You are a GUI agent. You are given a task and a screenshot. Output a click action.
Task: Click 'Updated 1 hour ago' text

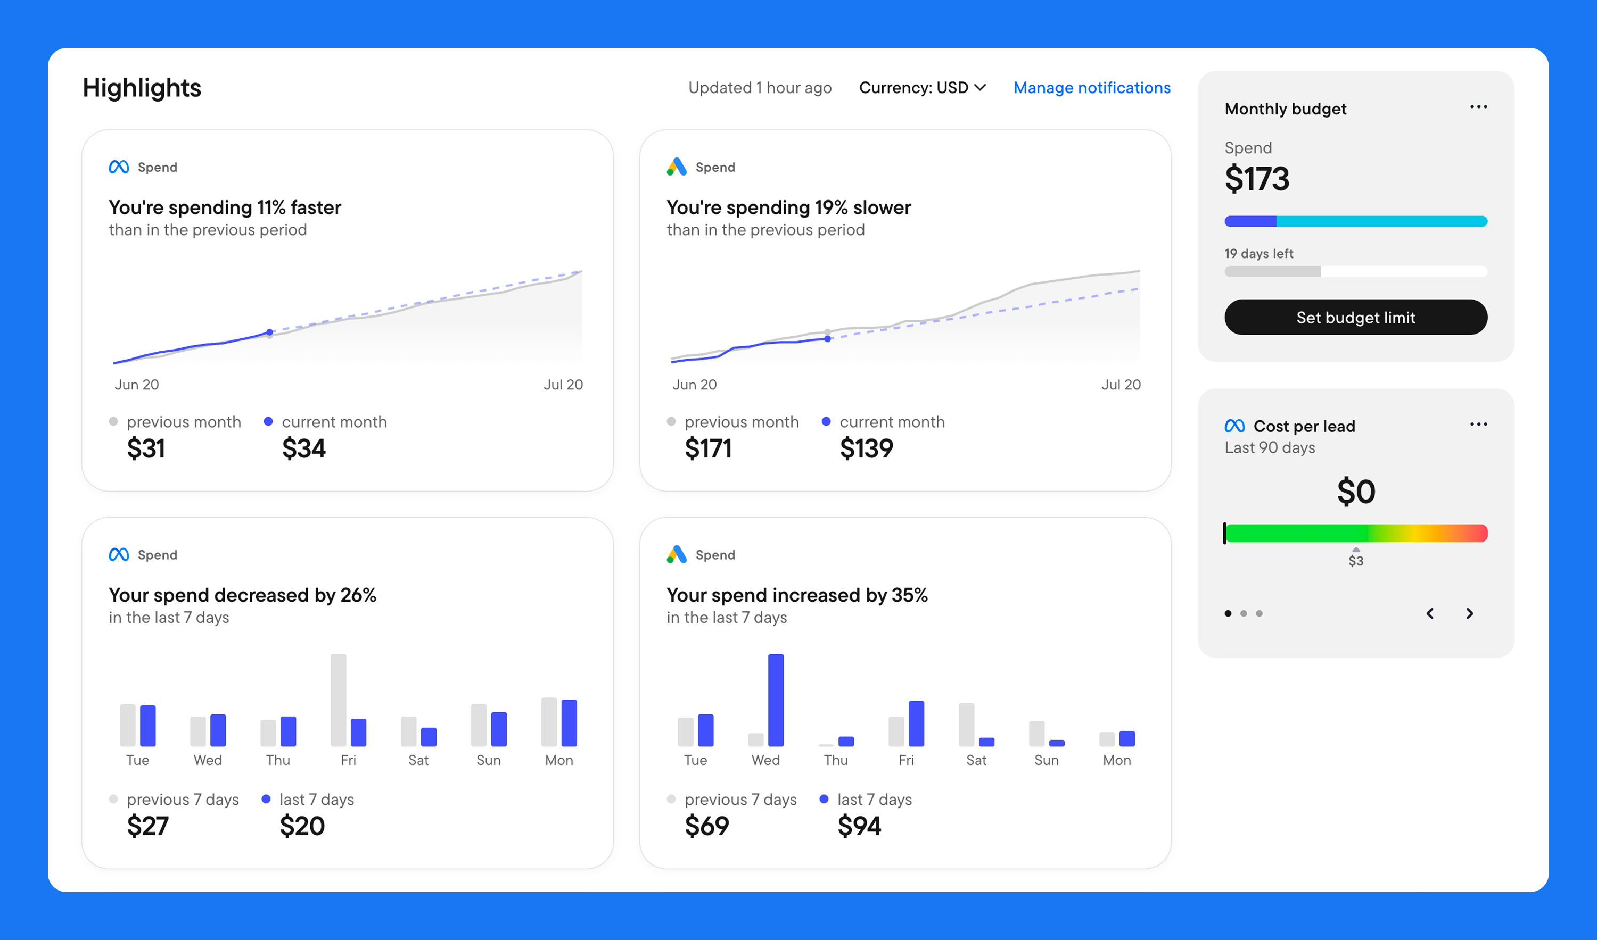pos(760,87)
